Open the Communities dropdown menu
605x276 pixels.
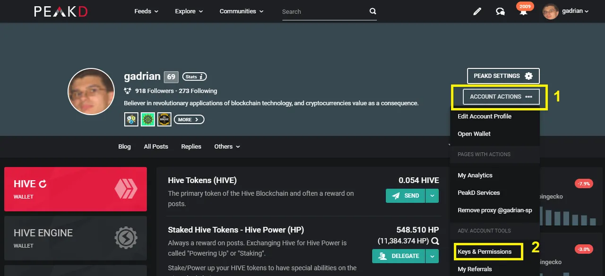(x=241, y=11)
